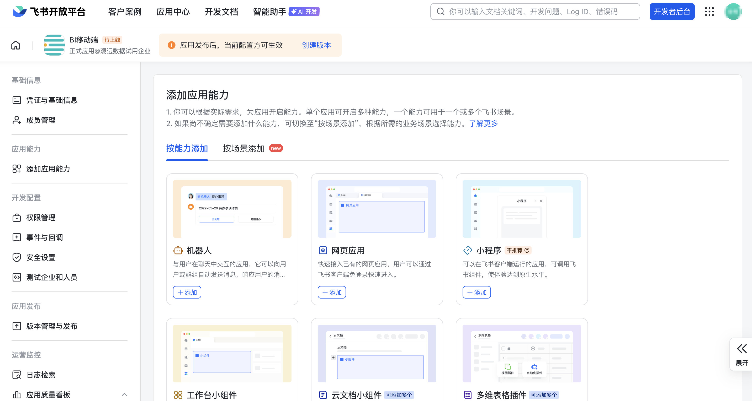Add the 网页应用 capability
The width and height of the screenshot is (752, 401).
pos(332,292)
